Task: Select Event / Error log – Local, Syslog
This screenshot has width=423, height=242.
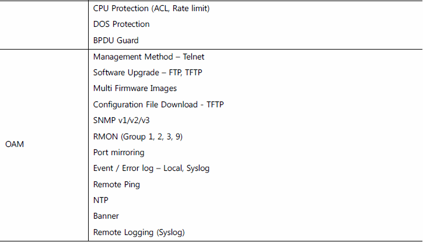Action: click(151, 169)
